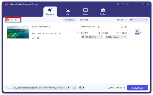Switch to the Converter tab
This screenshot has width=153, height=95.
point(50,11)
